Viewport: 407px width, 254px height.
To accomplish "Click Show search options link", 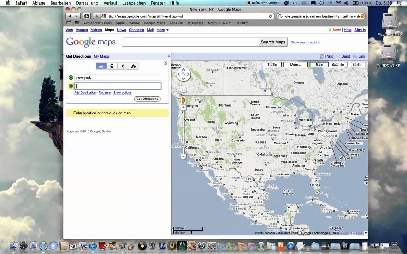I will [x=305, y=42].
